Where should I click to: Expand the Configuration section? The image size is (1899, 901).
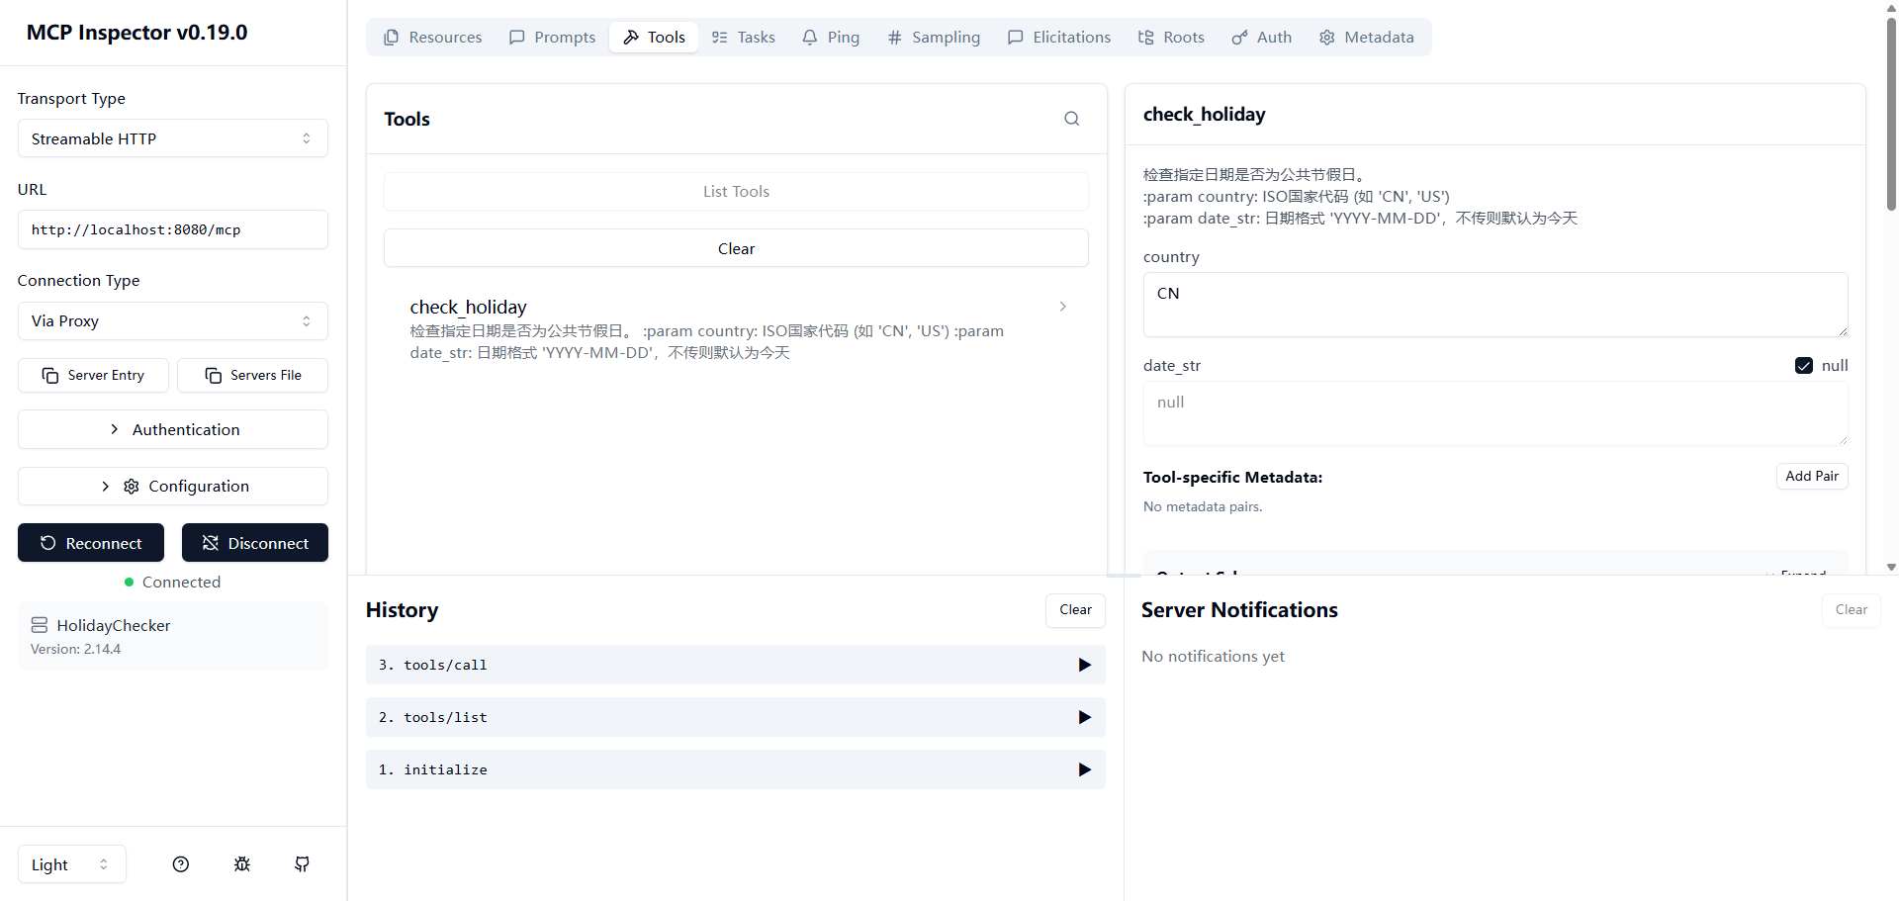tap(173, 487)
